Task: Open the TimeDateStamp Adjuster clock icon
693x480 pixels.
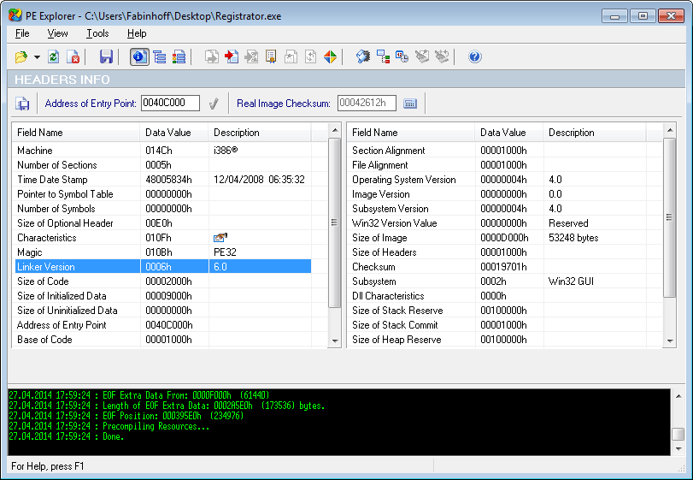Action: click(x=402, y=56)
